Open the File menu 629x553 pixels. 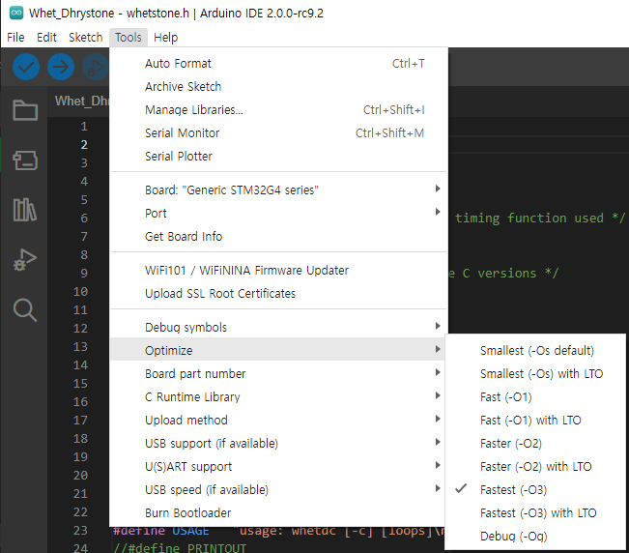pyautogui.click(x=15, y=38)
